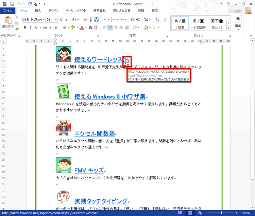Screen dimensions: 255x216
Task: Select the Format Painter brush icon
Action: tap(17, 29)
